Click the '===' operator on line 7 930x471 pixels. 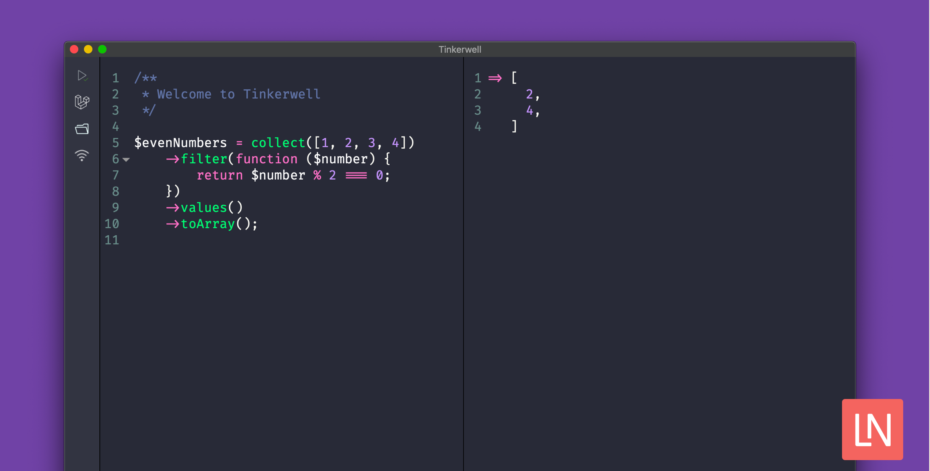coord(356,175)
